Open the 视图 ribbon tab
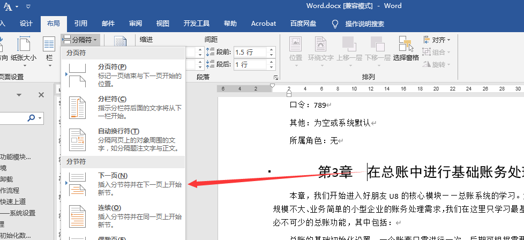The height and width of the screenshot is (240, 524). pyautogui.click(x=163, y=24)
